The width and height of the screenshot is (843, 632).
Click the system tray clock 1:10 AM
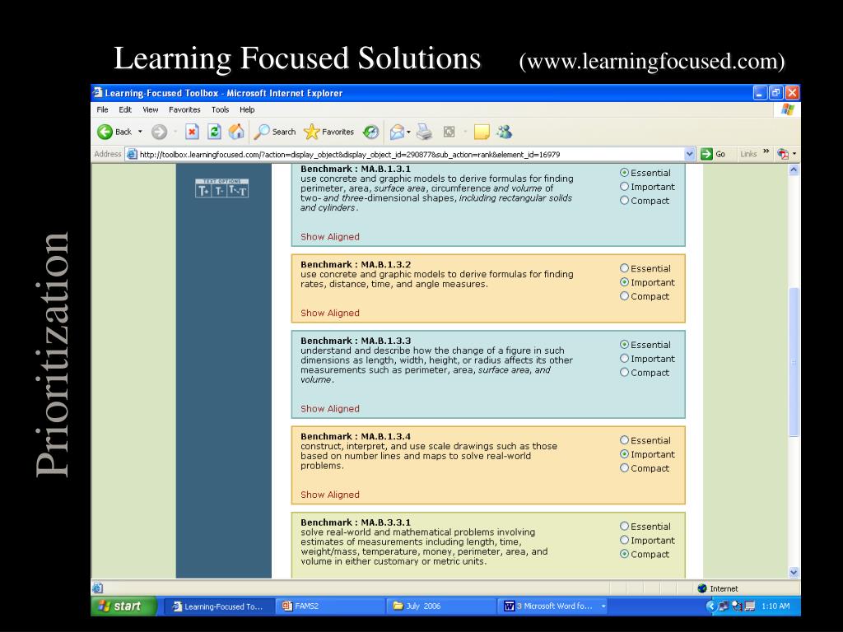(x=775, y=606)
